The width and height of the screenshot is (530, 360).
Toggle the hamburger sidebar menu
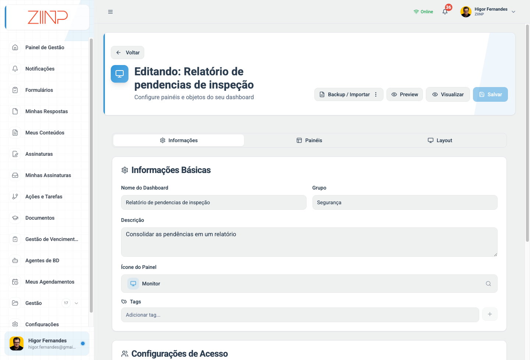coord(110,12)
